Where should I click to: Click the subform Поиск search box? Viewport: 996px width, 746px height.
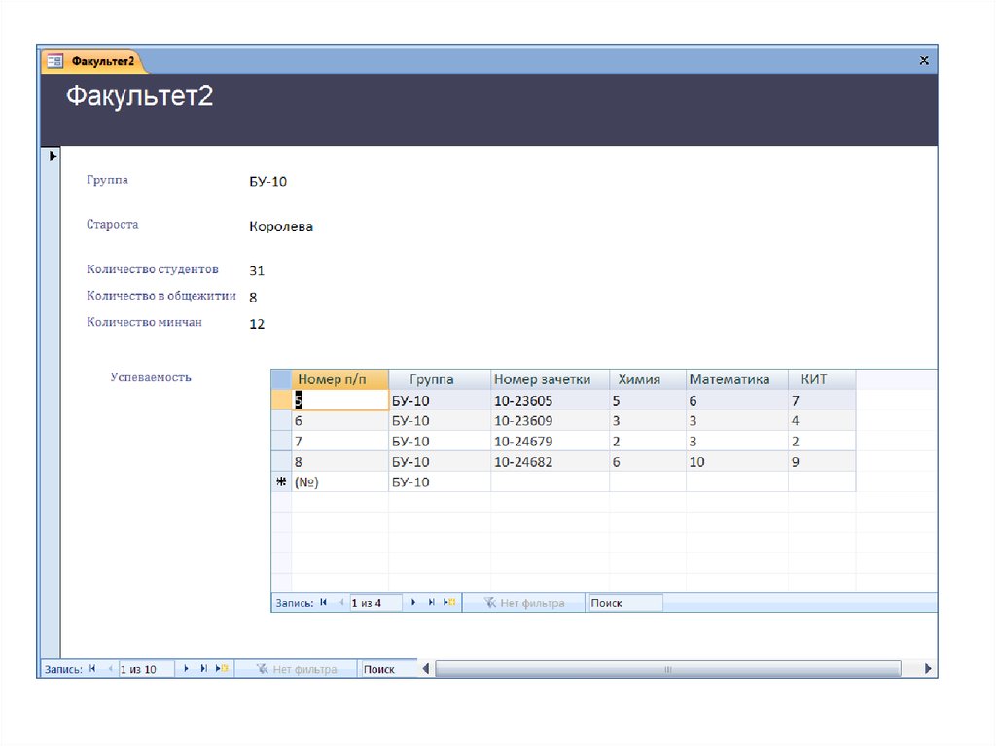pyautogui.click(x=625, y=603)
